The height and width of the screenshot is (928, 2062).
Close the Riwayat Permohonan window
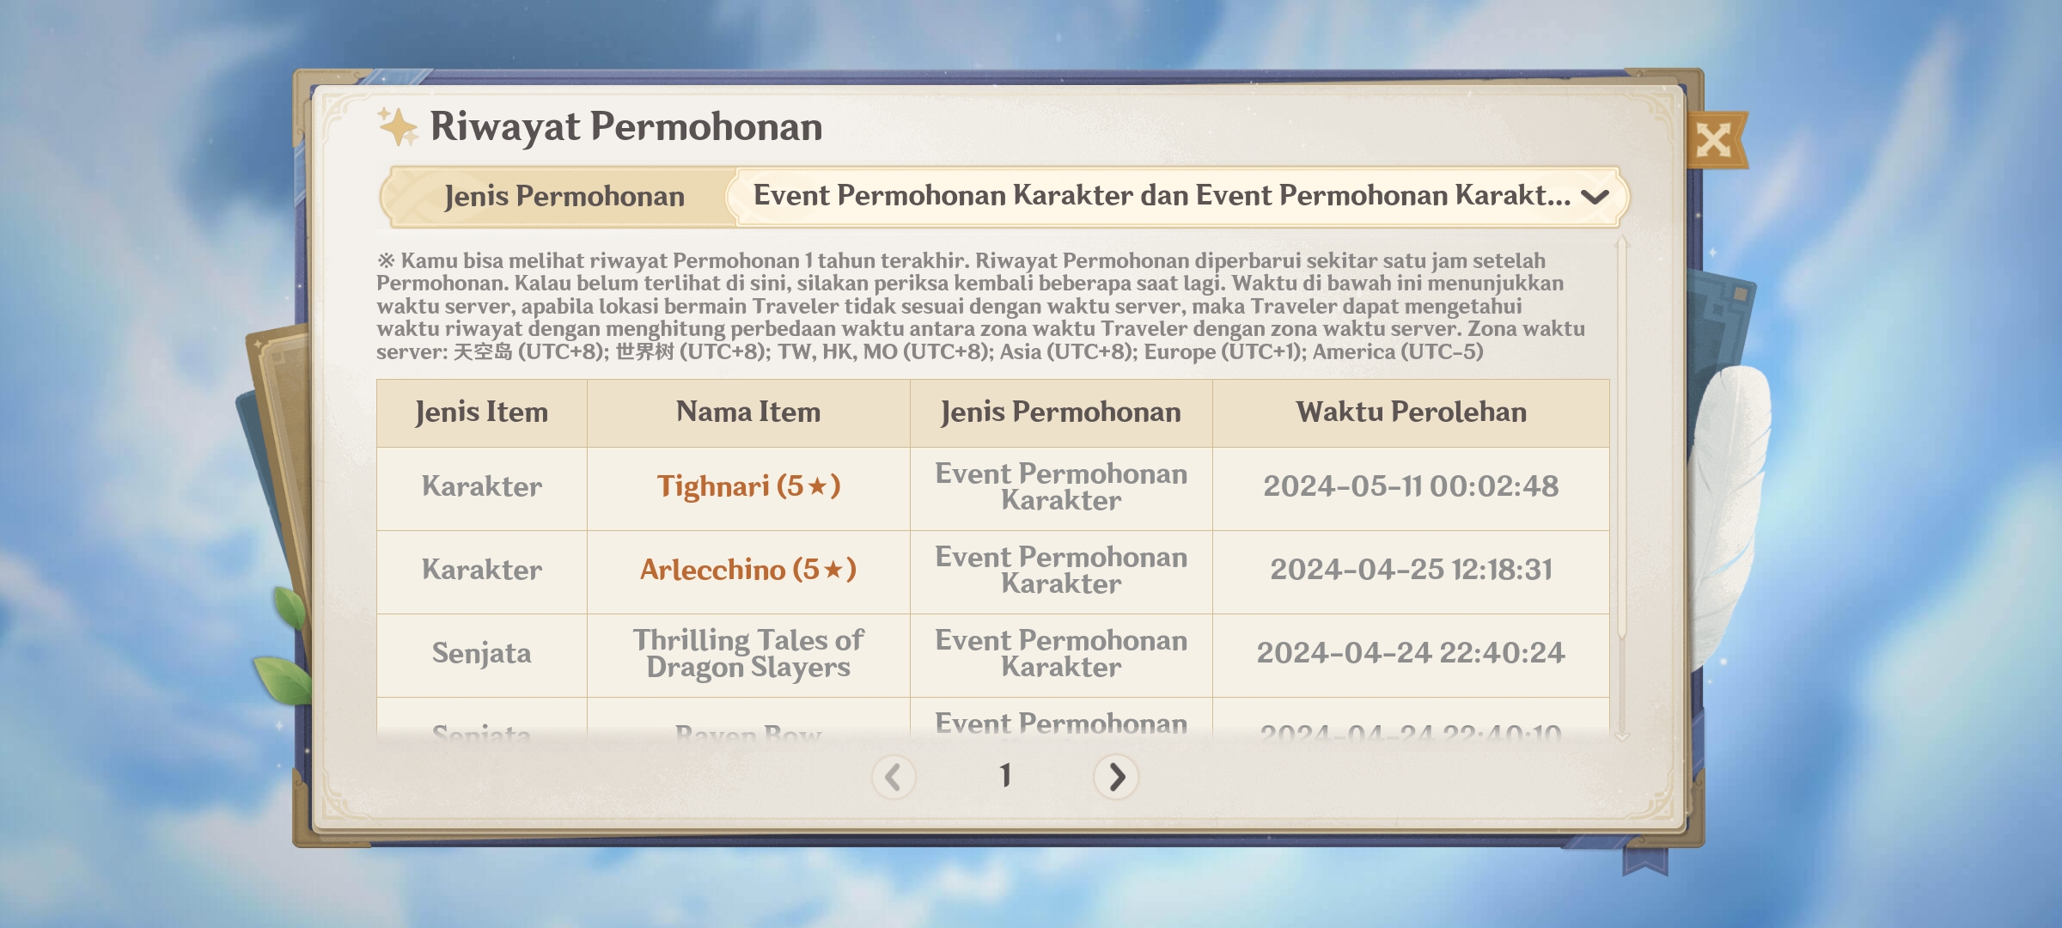coord(1715,140)
